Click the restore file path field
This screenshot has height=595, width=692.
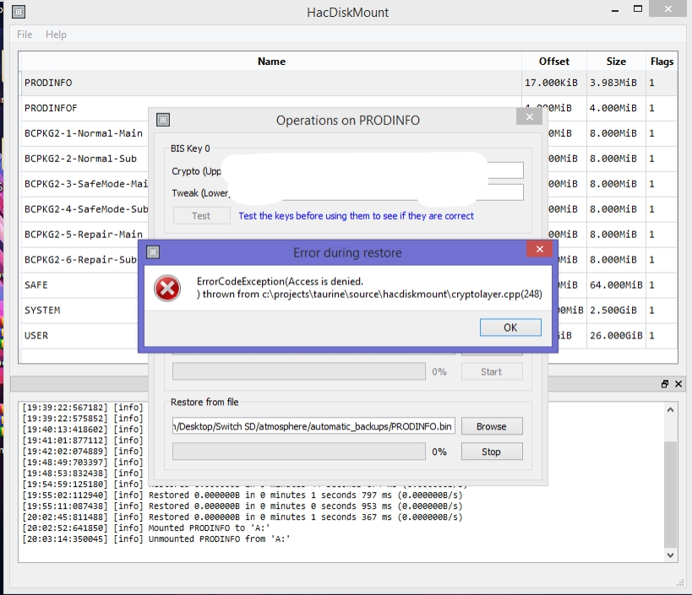(313, 426)
